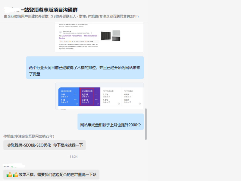
Task: Click the @张胜楠-SEO组-SEO优化 mention message
Action: tap(45, 145)
